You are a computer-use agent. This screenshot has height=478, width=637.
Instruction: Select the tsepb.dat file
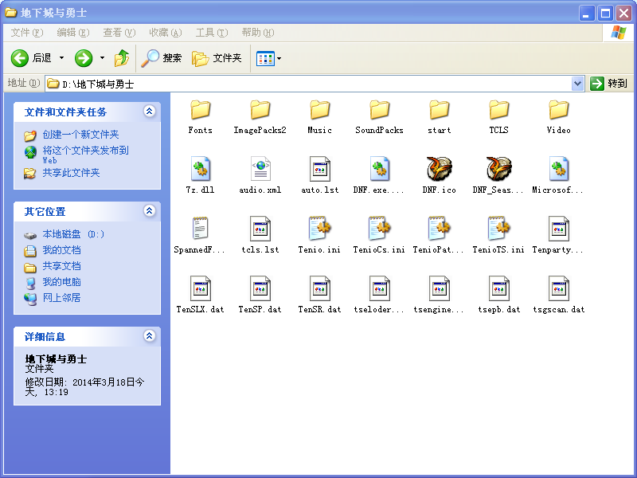point(499,296)
